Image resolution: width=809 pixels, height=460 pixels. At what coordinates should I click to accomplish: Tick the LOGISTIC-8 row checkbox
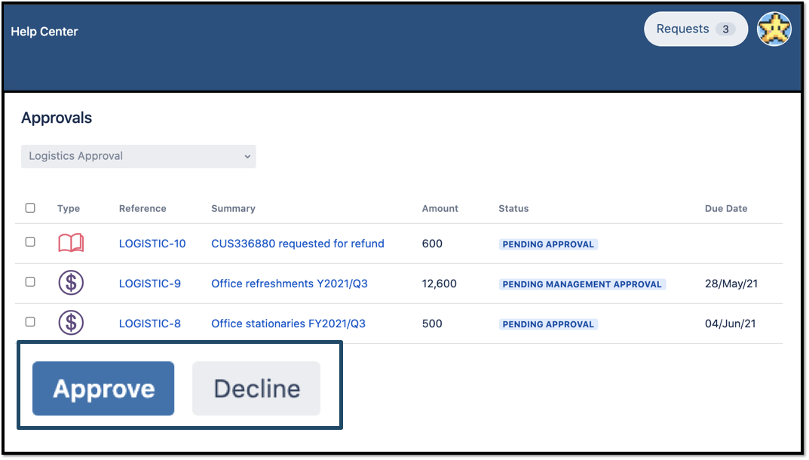30,322
